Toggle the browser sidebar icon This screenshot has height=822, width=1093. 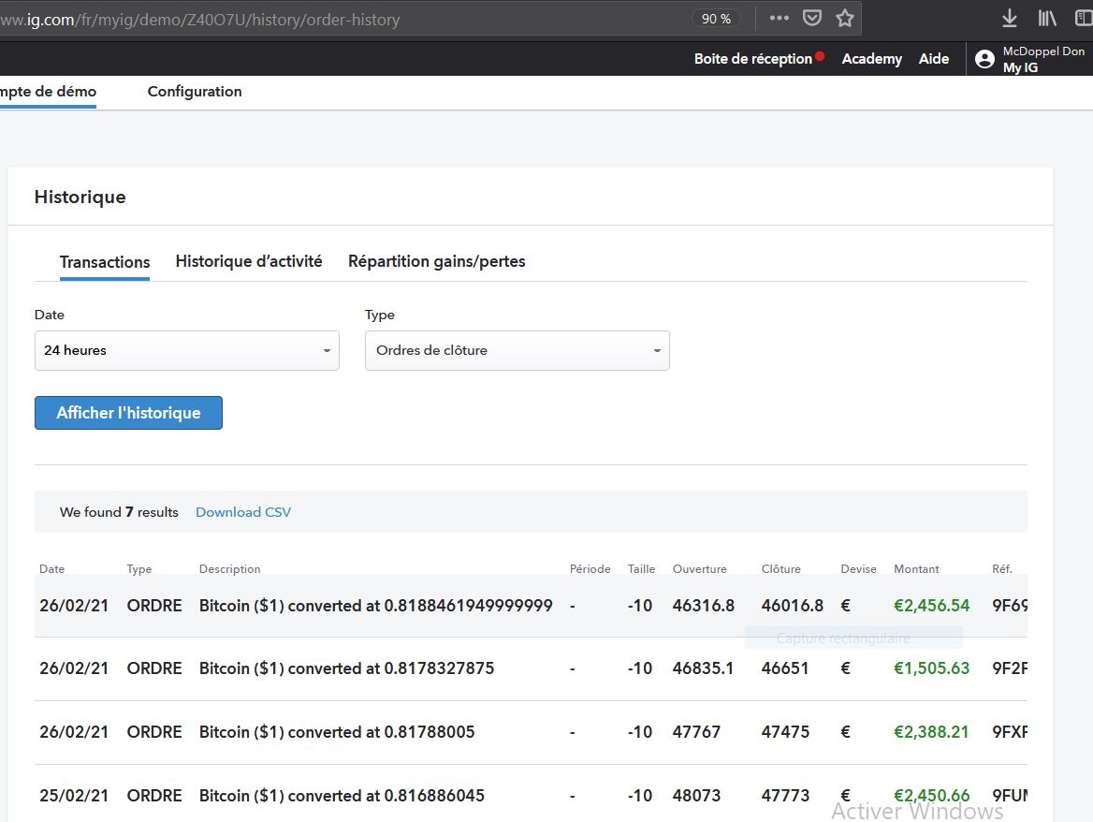[x=1083, y=18]
